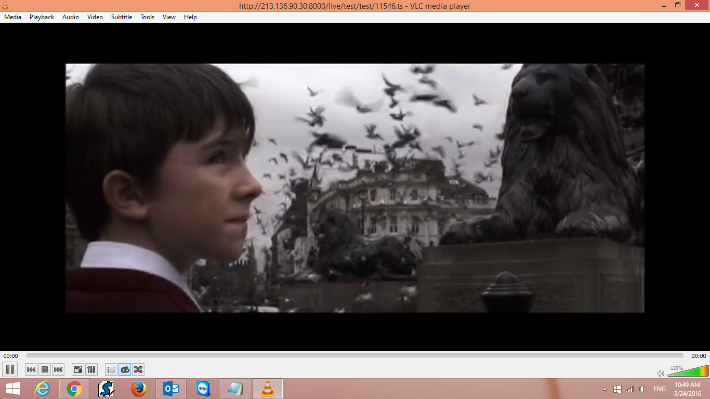Click the playback seek bar
The image size is (710, 399).
tap(355, 356)
